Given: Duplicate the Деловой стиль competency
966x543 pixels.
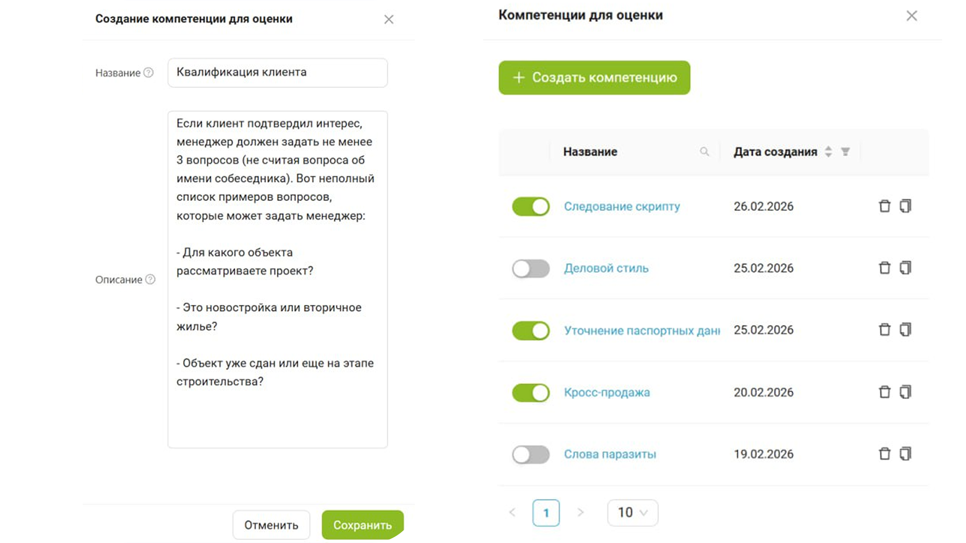Looking at the screenshot, I should 905,268.
